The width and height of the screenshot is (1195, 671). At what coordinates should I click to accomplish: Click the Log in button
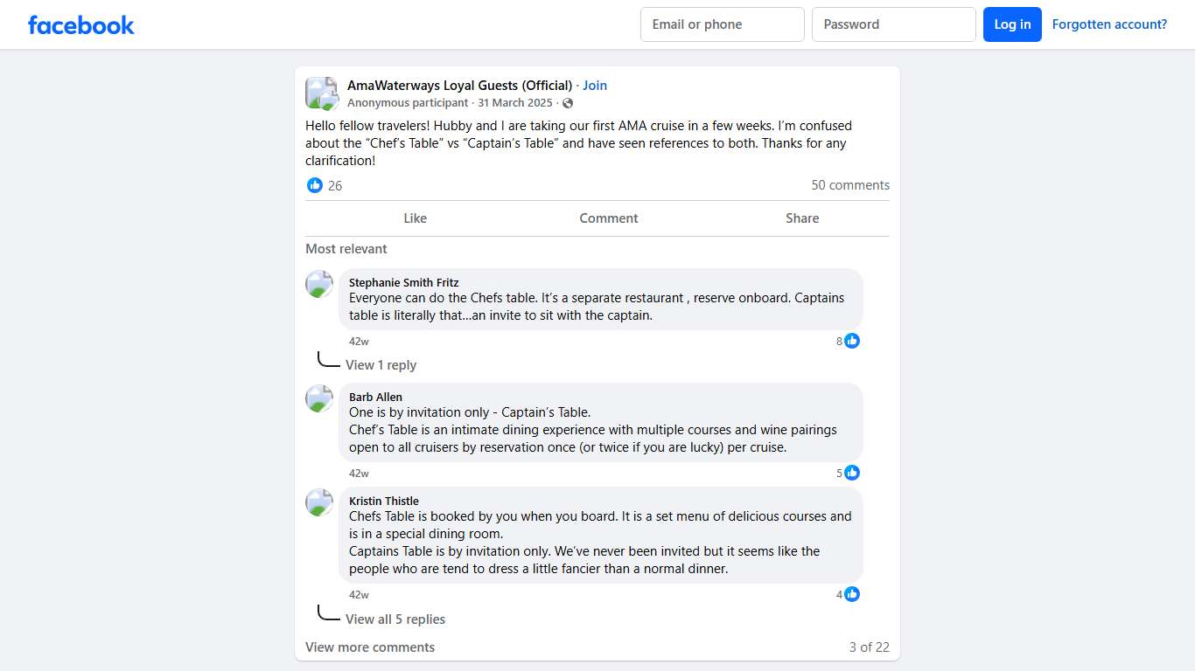pos(1012,24)
